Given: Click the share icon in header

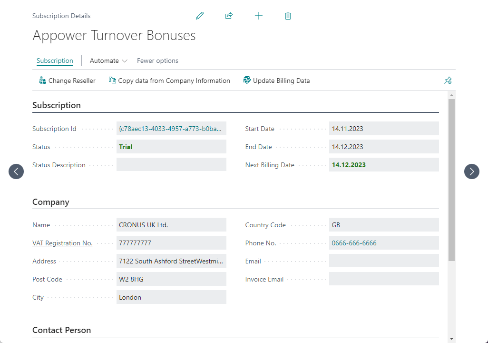Looking at the screenshot, I should pos(229,16).
